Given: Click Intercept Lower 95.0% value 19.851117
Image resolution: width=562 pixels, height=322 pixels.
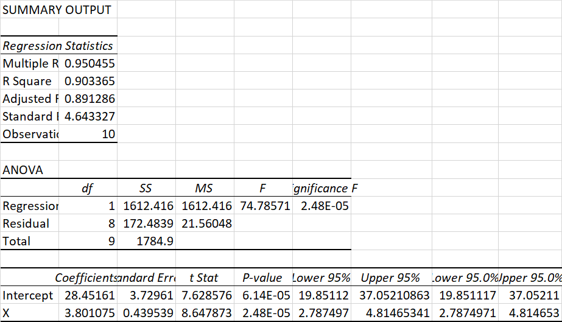Looking at the screenshot, I should click(x=468, y=295).
